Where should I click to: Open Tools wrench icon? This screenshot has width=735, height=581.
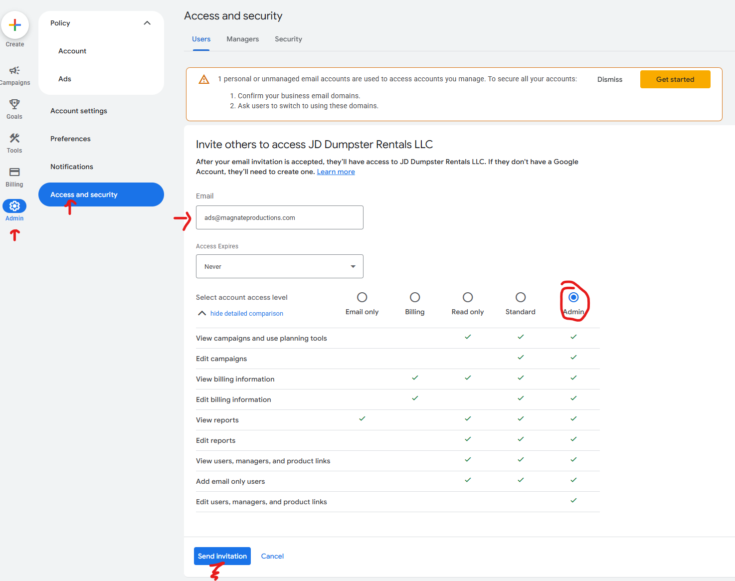pyautogui.click(x=14, y=138)
